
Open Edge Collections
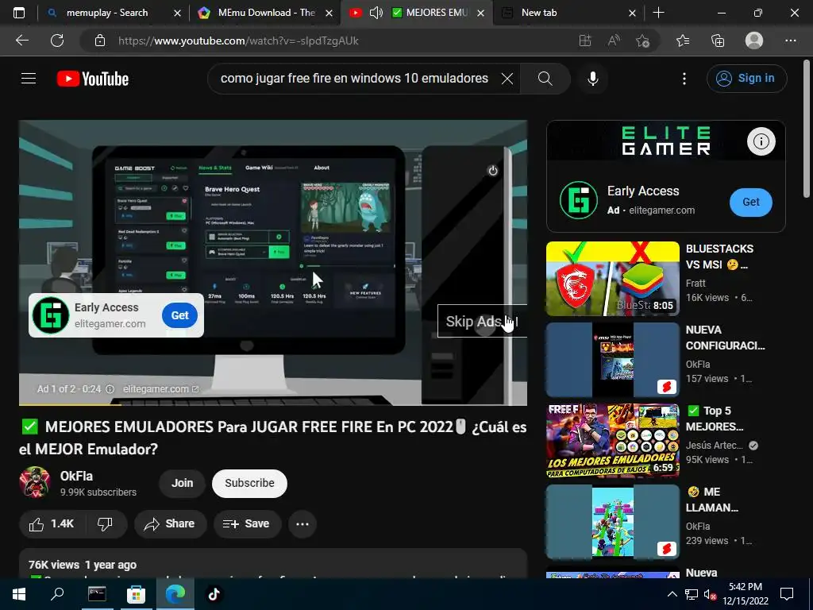pyautogui.click(x=718, y=41)
